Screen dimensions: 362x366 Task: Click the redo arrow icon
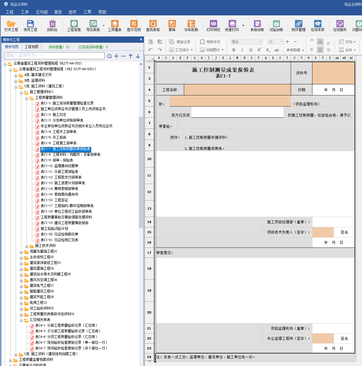click(x=160, y=50)
